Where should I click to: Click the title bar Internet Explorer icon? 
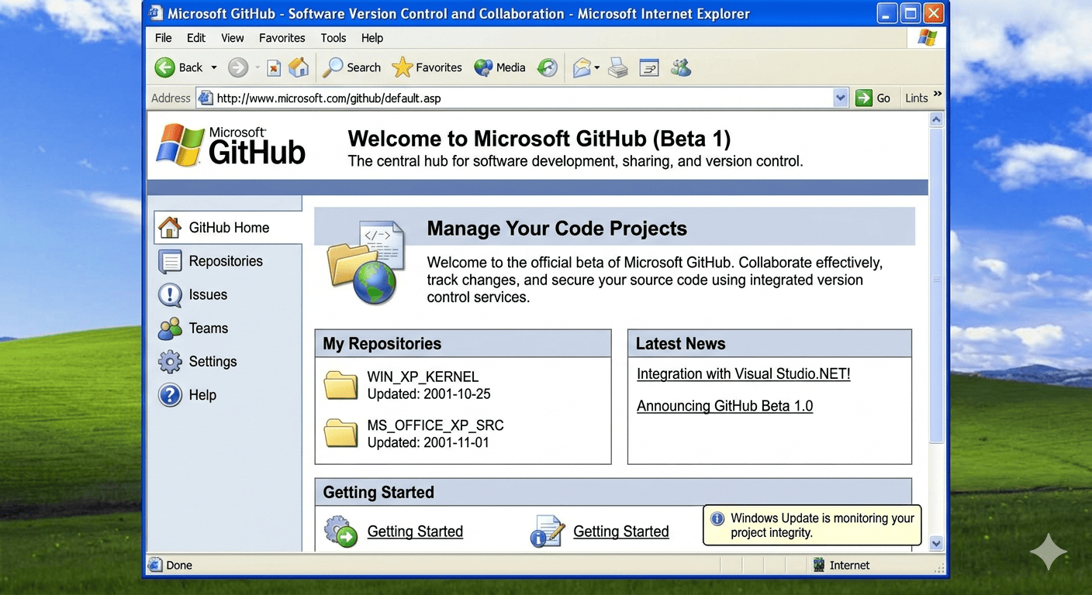pos(156,13)
